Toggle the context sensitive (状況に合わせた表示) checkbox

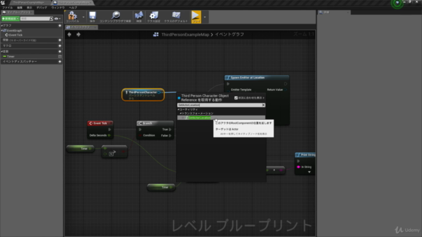click(236, 98)
